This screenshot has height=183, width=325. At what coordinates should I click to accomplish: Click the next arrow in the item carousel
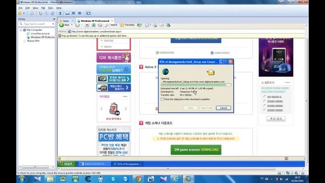(125, 108)
